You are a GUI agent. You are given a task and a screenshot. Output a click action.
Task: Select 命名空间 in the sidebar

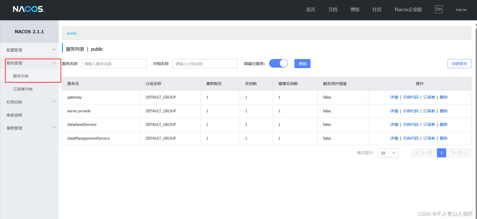14,115
